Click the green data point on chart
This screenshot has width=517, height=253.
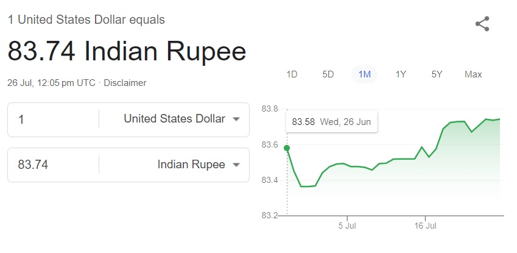coord(287,148)
